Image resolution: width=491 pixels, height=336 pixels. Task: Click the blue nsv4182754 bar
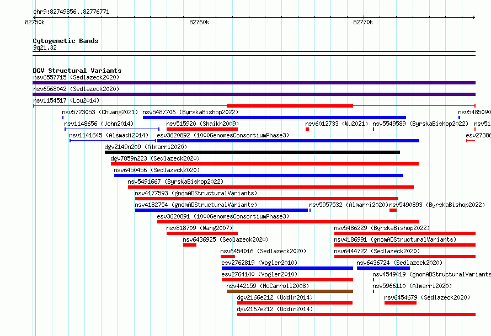coord(221,210)
